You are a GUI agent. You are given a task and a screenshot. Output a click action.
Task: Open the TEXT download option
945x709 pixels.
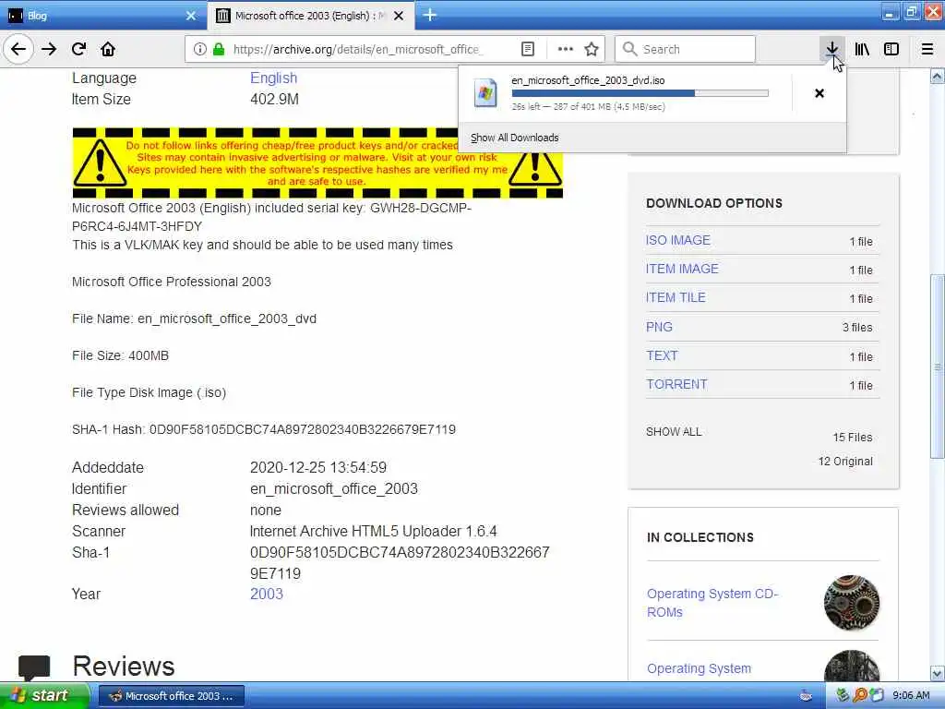[662, 355]
